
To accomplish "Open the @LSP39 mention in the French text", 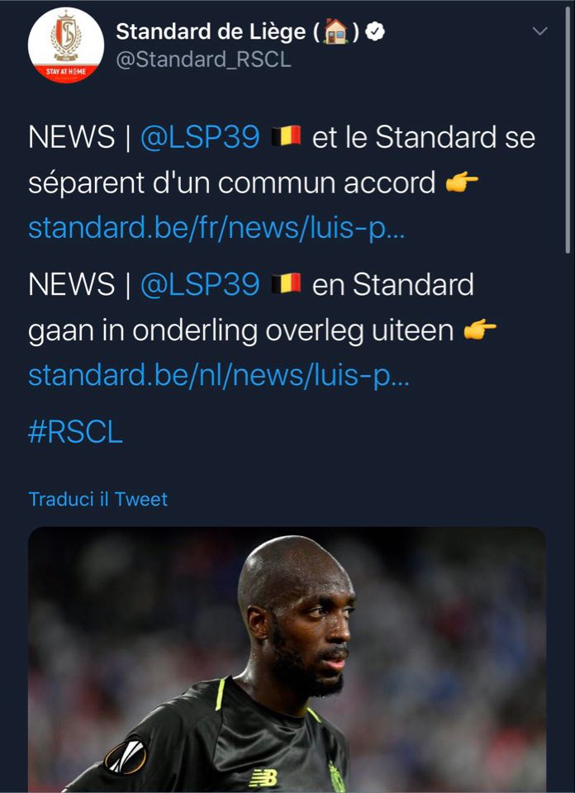I will [x=200, y=137].
